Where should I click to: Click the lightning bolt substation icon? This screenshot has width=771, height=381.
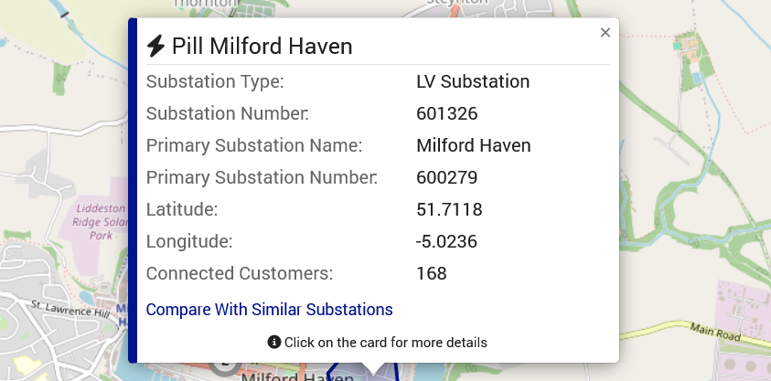pos(155,46)
